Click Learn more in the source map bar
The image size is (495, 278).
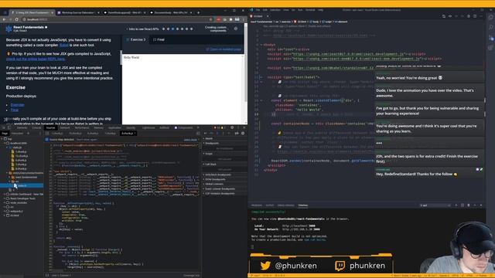(190, 139)
